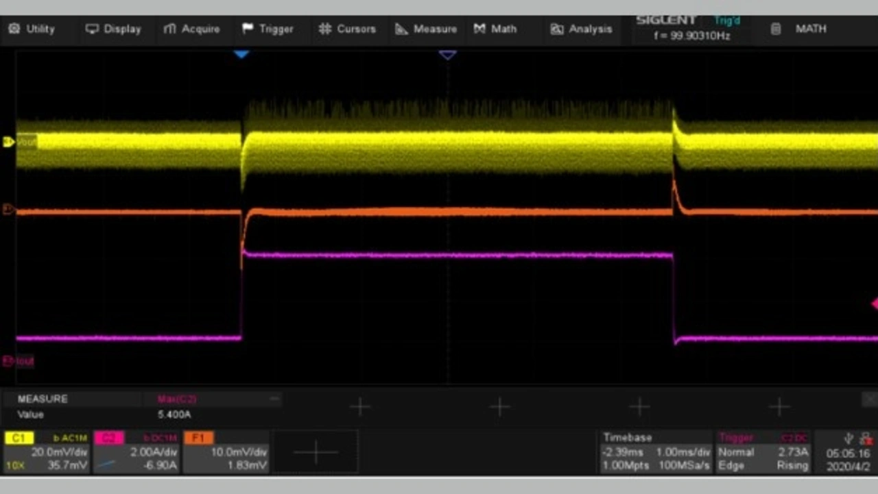
Task: Click the Trigger flag icon
Action: pos(248,29)
